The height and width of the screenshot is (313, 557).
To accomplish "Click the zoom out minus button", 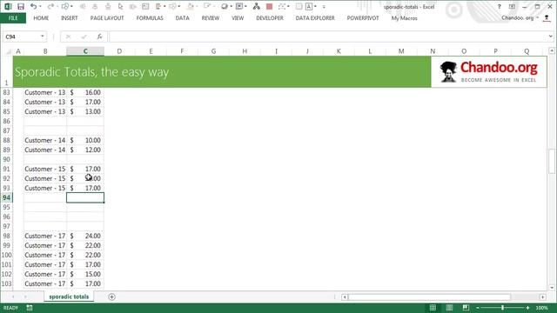I will (478, 308).
